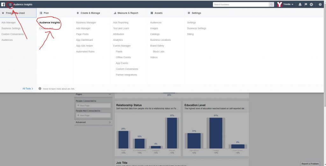The height and width of the screenshot is (166, 326).
Task: Click the flag pages icon
Action: click(306, 4)
